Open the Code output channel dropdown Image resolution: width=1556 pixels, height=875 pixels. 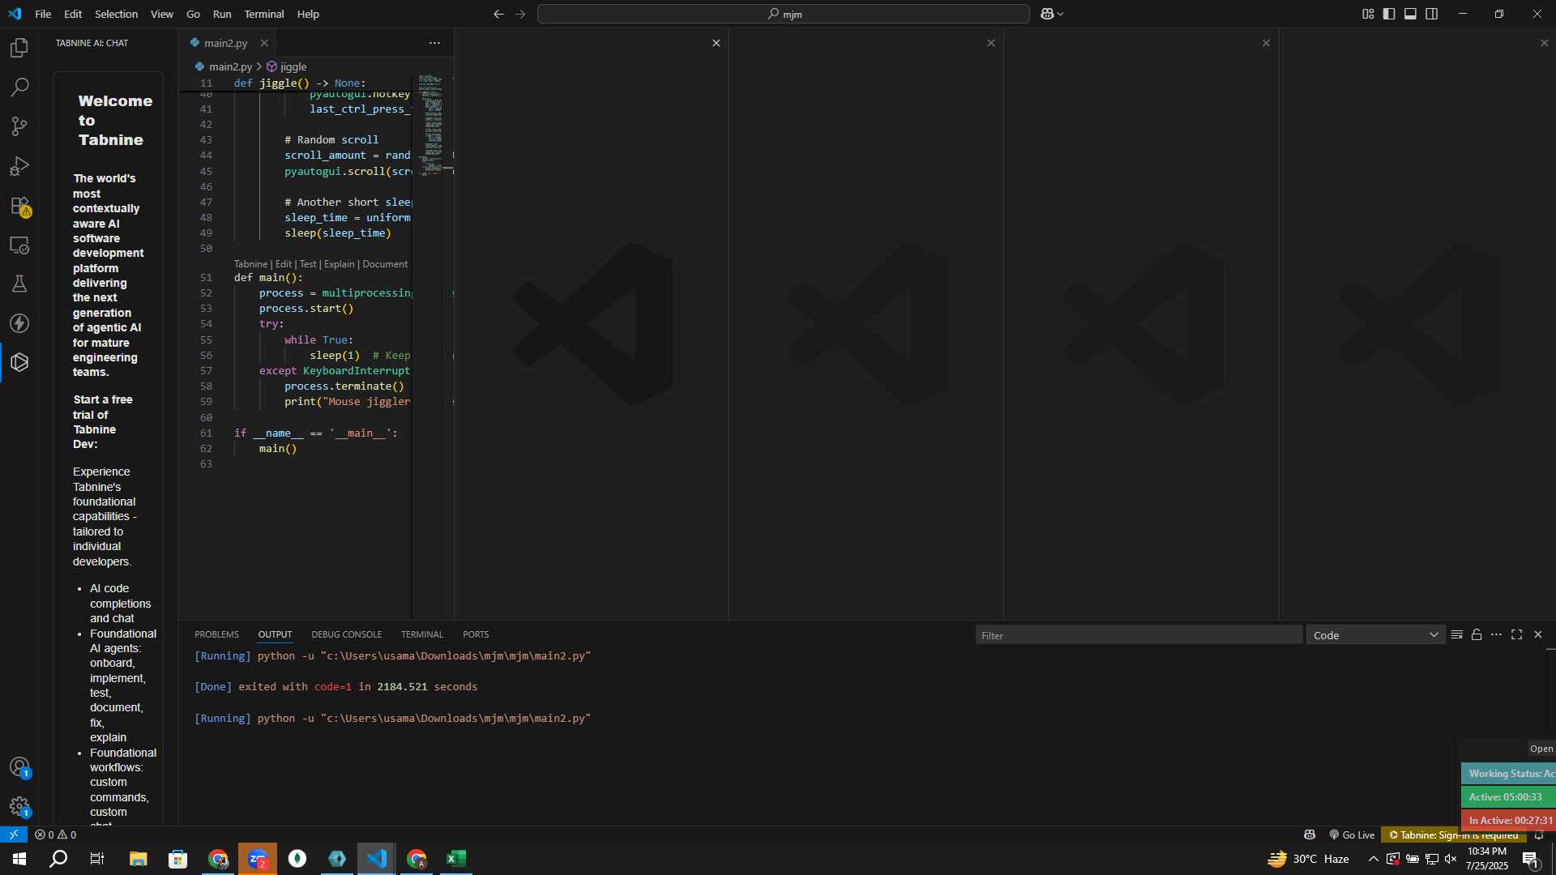pos(1375,635)
